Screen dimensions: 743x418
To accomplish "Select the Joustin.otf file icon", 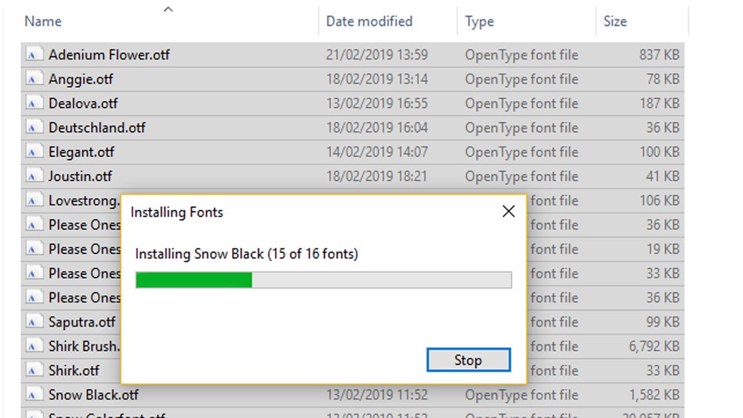I will pyautogui.click(x=34, y=176).
